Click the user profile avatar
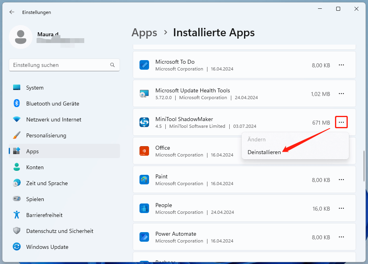The image size is (368, 264). [x=21, y=37]
